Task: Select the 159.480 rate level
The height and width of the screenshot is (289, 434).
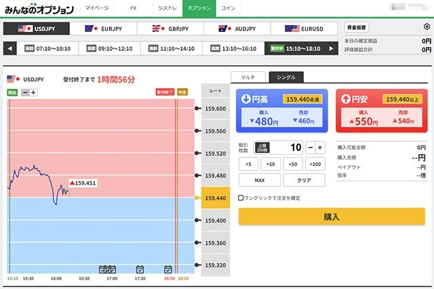Action: [216, 176]
